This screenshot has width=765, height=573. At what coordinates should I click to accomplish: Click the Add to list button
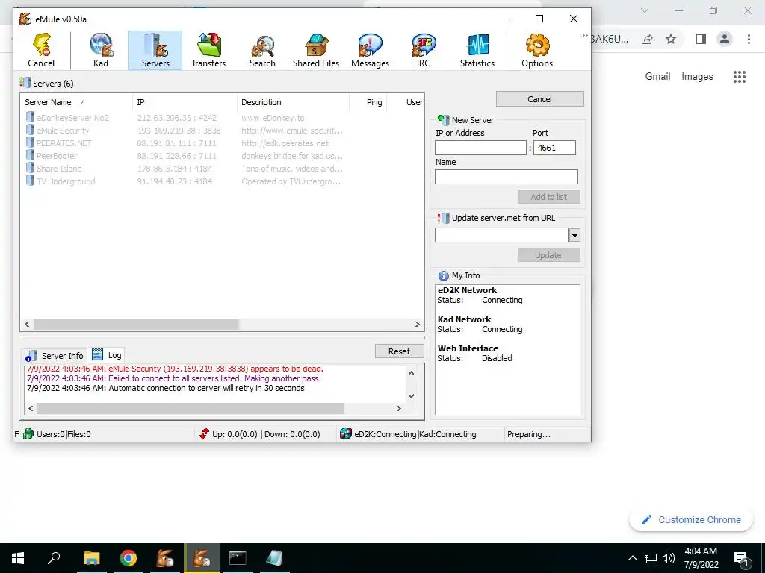(549, 197)
